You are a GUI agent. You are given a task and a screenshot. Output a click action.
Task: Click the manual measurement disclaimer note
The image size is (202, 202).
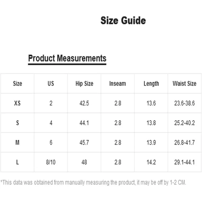93,182
